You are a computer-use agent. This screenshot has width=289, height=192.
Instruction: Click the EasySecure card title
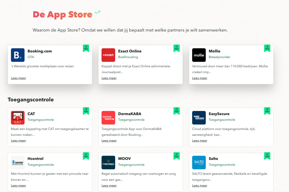tap(219, 114)
